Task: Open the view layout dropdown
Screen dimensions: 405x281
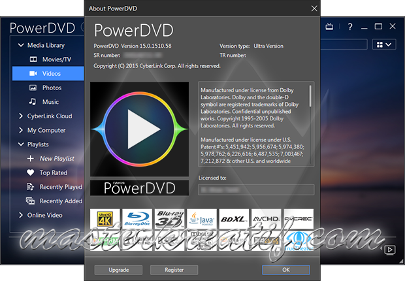Action: (x=384, y=44)
